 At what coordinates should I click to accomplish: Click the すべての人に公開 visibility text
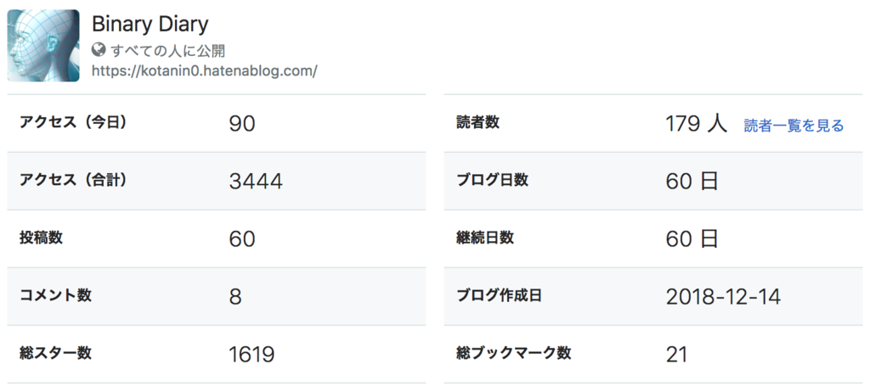[x=167, y=51]
